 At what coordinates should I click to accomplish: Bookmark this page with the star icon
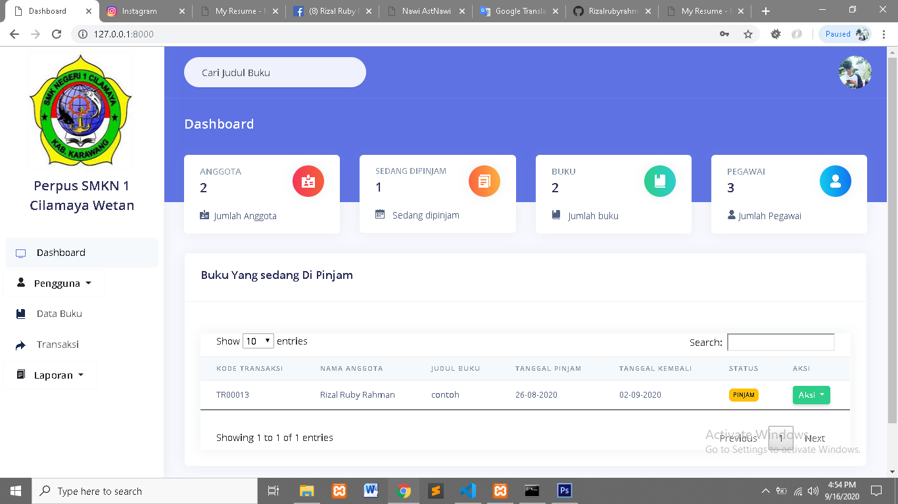[747, 34]
